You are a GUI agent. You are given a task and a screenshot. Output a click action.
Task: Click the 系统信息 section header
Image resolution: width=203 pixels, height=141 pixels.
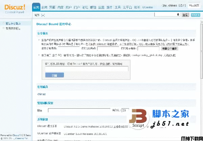pyautogui.click(x=43, y=119)
